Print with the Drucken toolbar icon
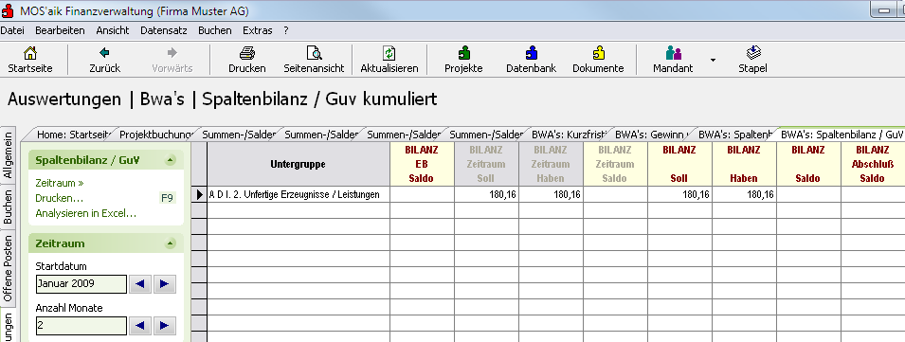 point(247,54)
